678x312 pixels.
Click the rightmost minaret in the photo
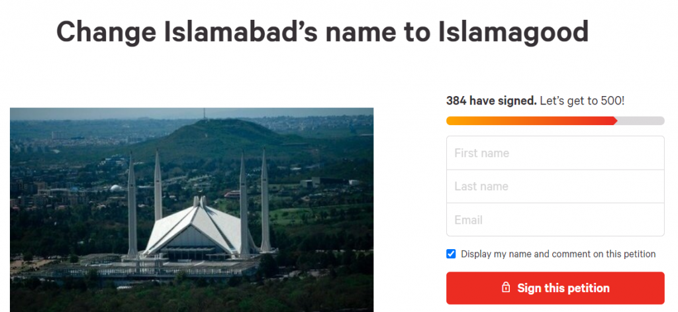click(x=265, y=202)
